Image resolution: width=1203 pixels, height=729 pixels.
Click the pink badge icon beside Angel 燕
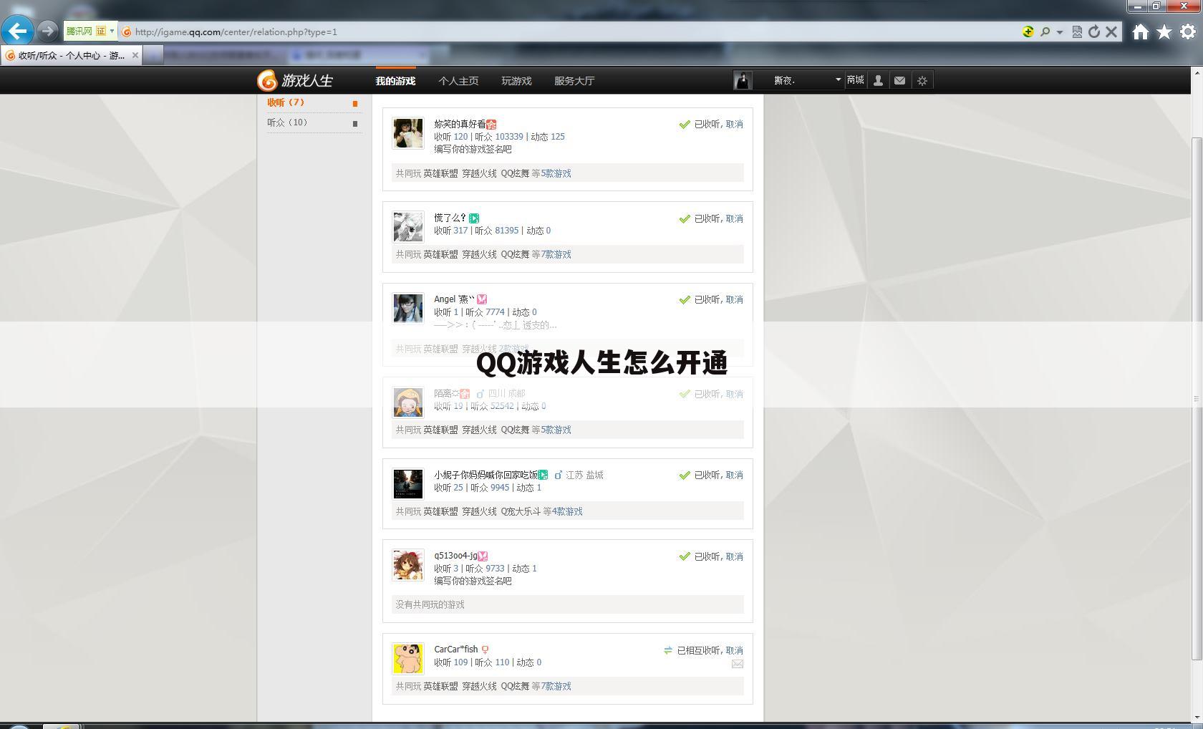point(482,299)
